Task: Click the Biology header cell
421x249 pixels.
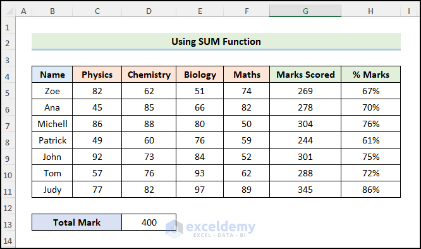Action: click(200, 75)
